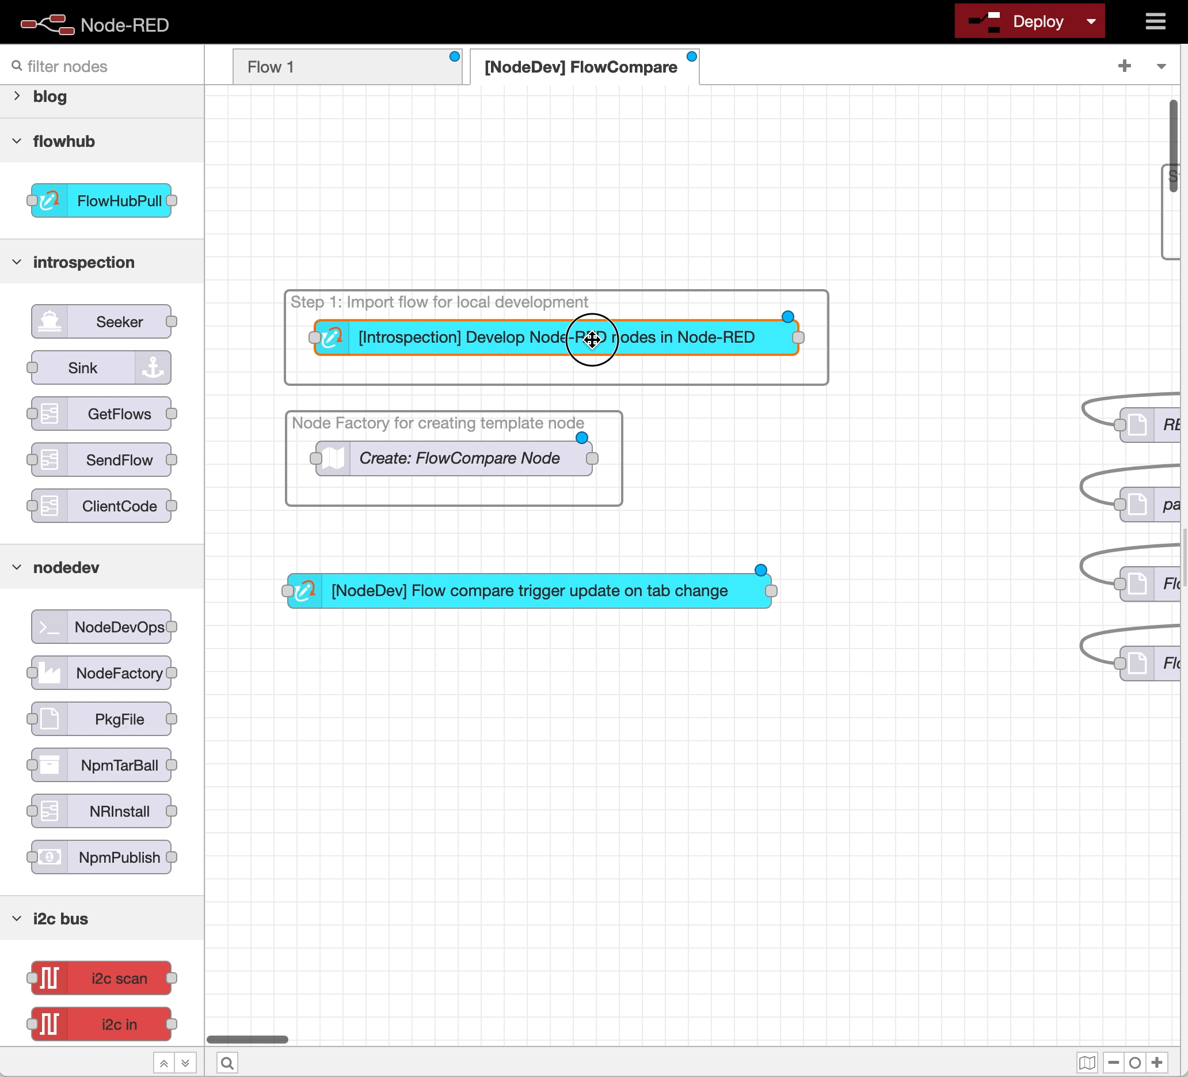Select the Seeker palette node
Image resolution: width=1188 pixels, height=1077 pixels.
coord(101,321)
